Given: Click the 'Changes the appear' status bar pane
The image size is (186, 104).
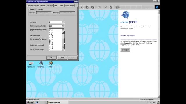Looking at the screenshot, I should pos(147,99).
